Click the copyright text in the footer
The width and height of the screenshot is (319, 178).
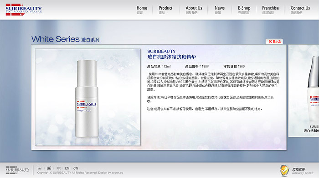tap(80, 173)
